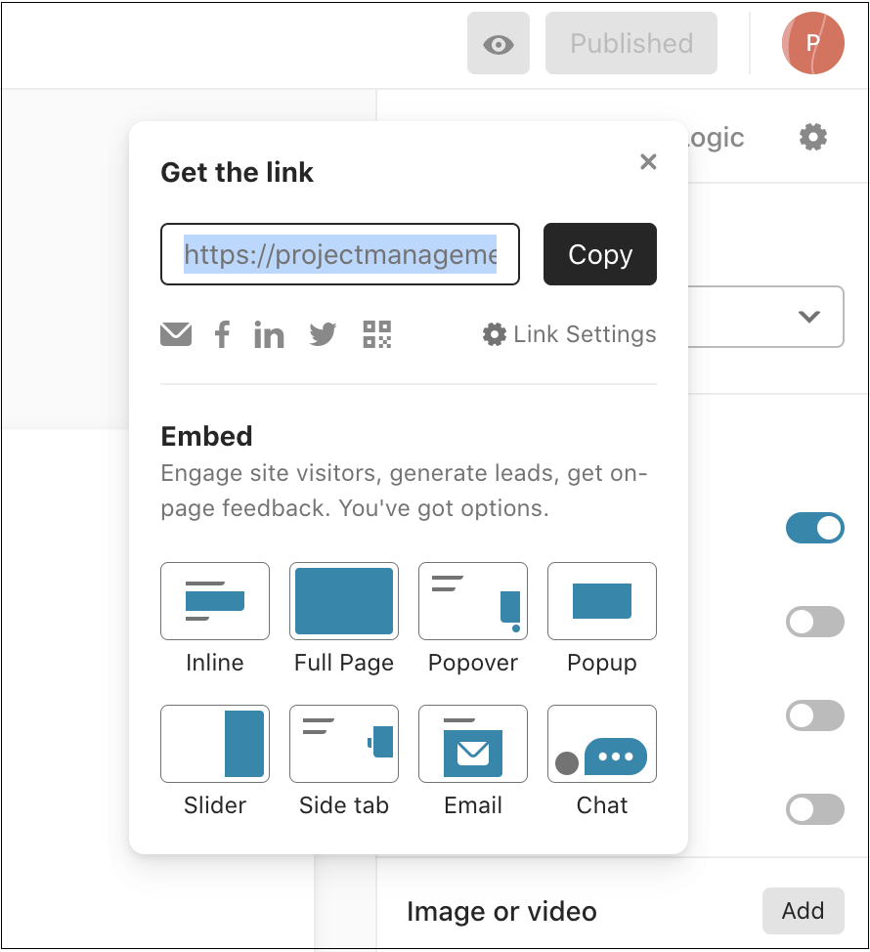This screenshot has height=952, width=870.
Task: Preview form with the eye icon
Action: coord(499,44)
